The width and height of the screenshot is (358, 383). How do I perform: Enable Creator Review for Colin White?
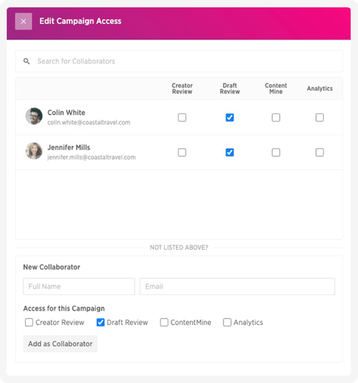coord(182,118)
